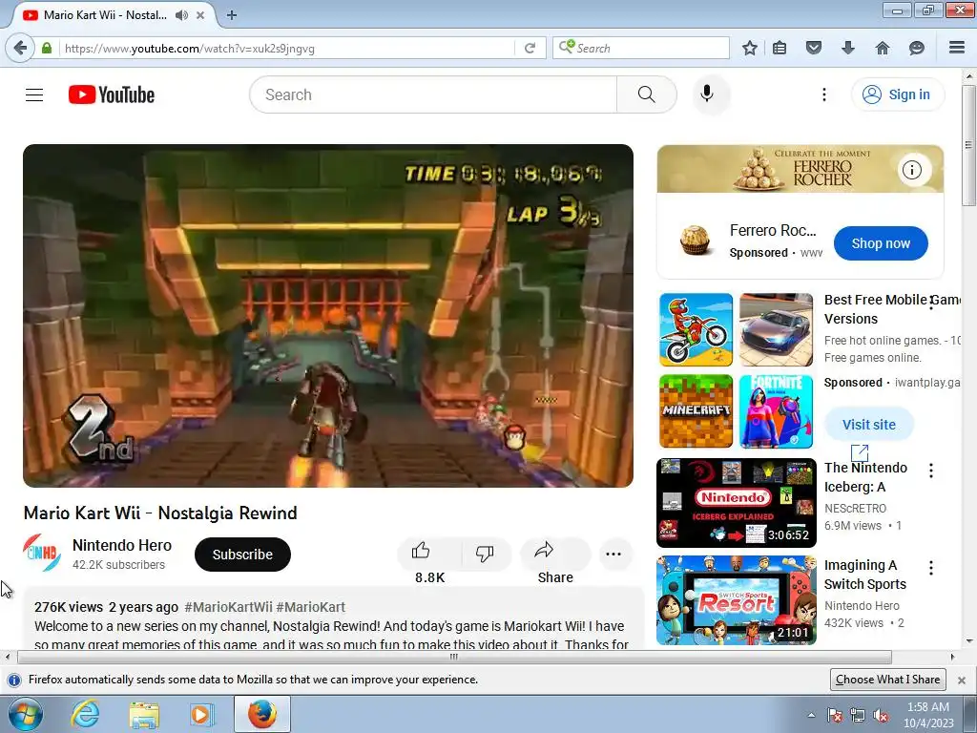Open options for Best Free Mobile Games ad
The height and width of the screenshot is (733, 977).
[x=931, y=303]
